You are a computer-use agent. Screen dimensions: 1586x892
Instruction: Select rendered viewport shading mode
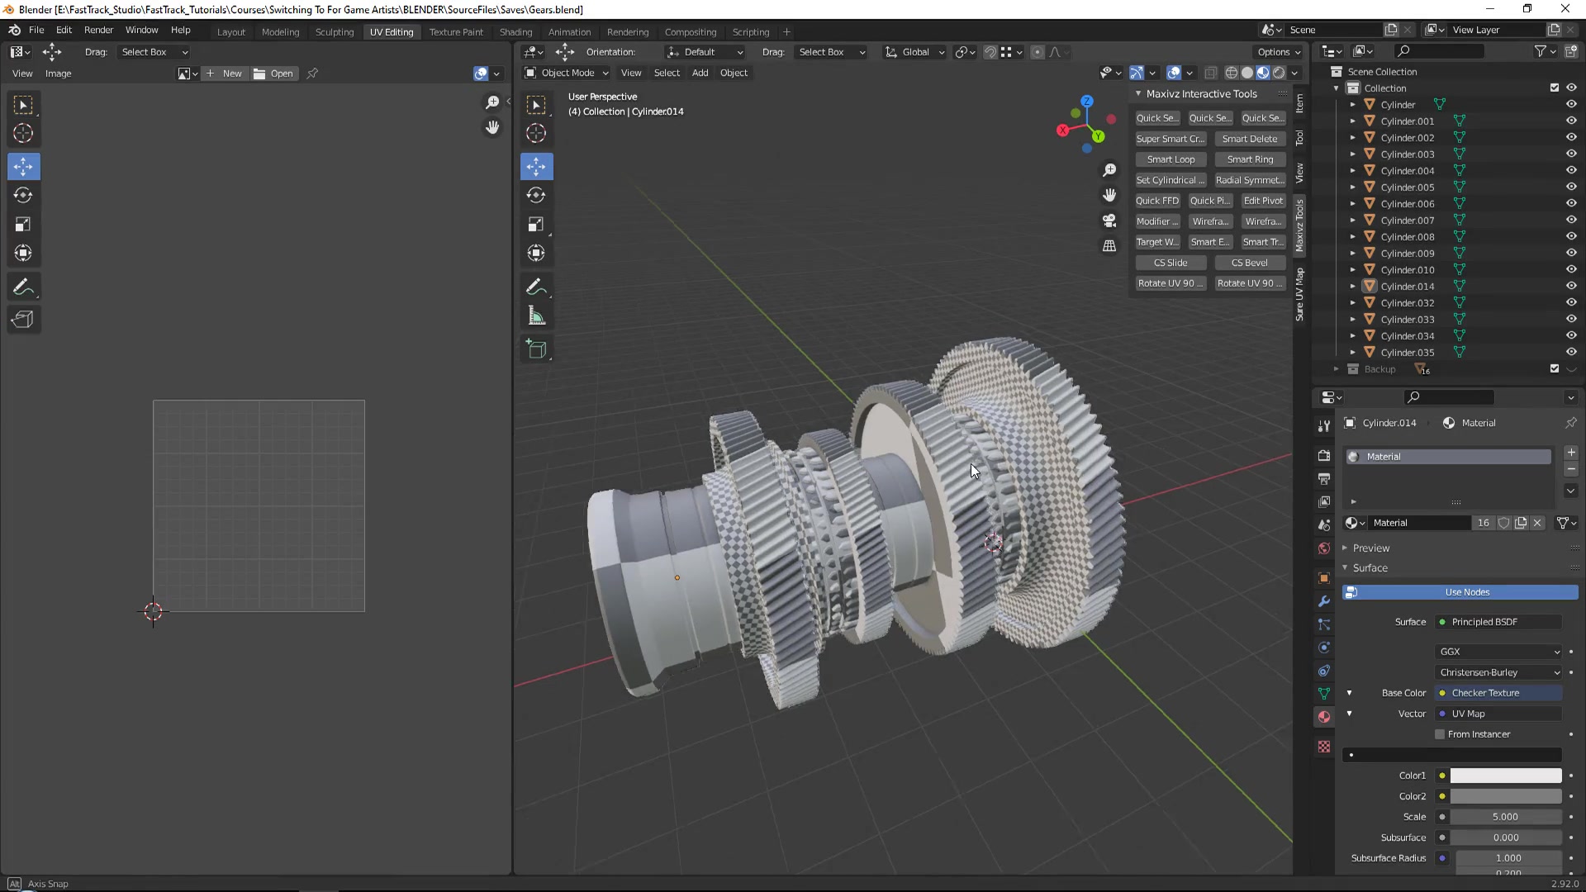[x=1279, y=73]
